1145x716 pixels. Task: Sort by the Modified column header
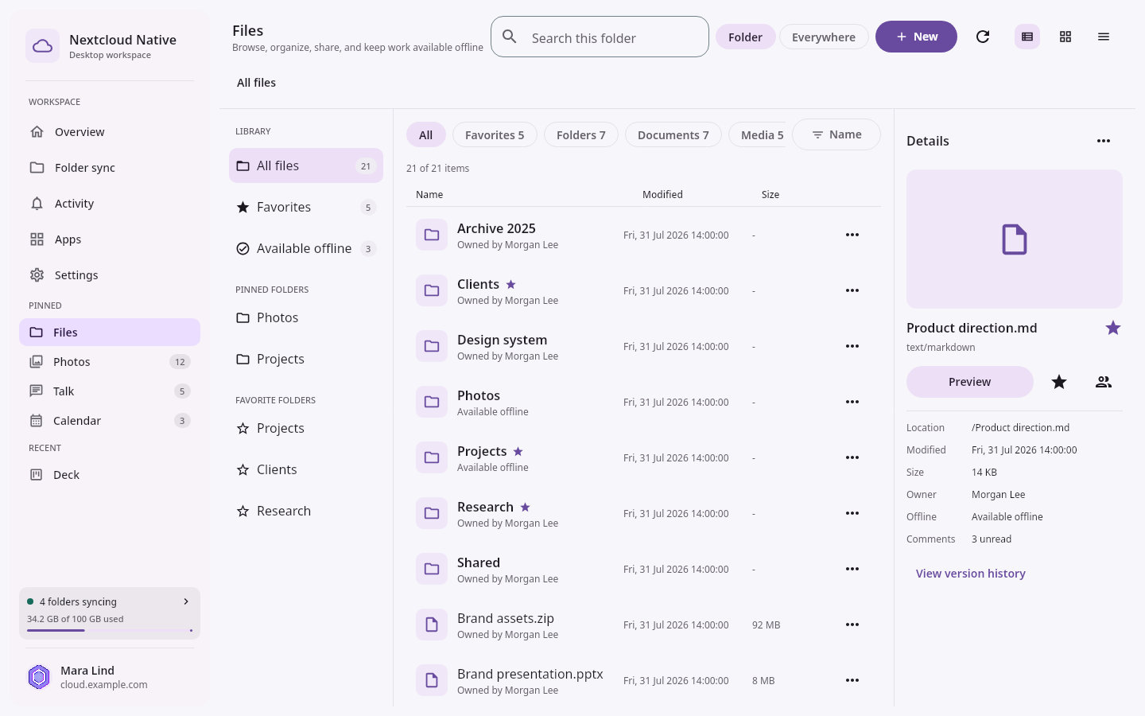coord(662,194)
